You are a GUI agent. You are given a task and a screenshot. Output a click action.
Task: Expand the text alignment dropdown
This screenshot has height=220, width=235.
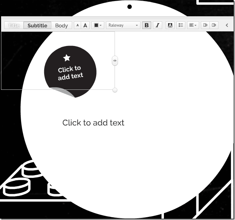[193, 25]
